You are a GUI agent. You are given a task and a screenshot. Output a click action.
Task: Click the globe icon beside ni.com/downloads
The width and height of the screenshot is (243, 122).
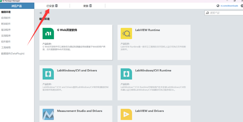click(x=218, y=6)
